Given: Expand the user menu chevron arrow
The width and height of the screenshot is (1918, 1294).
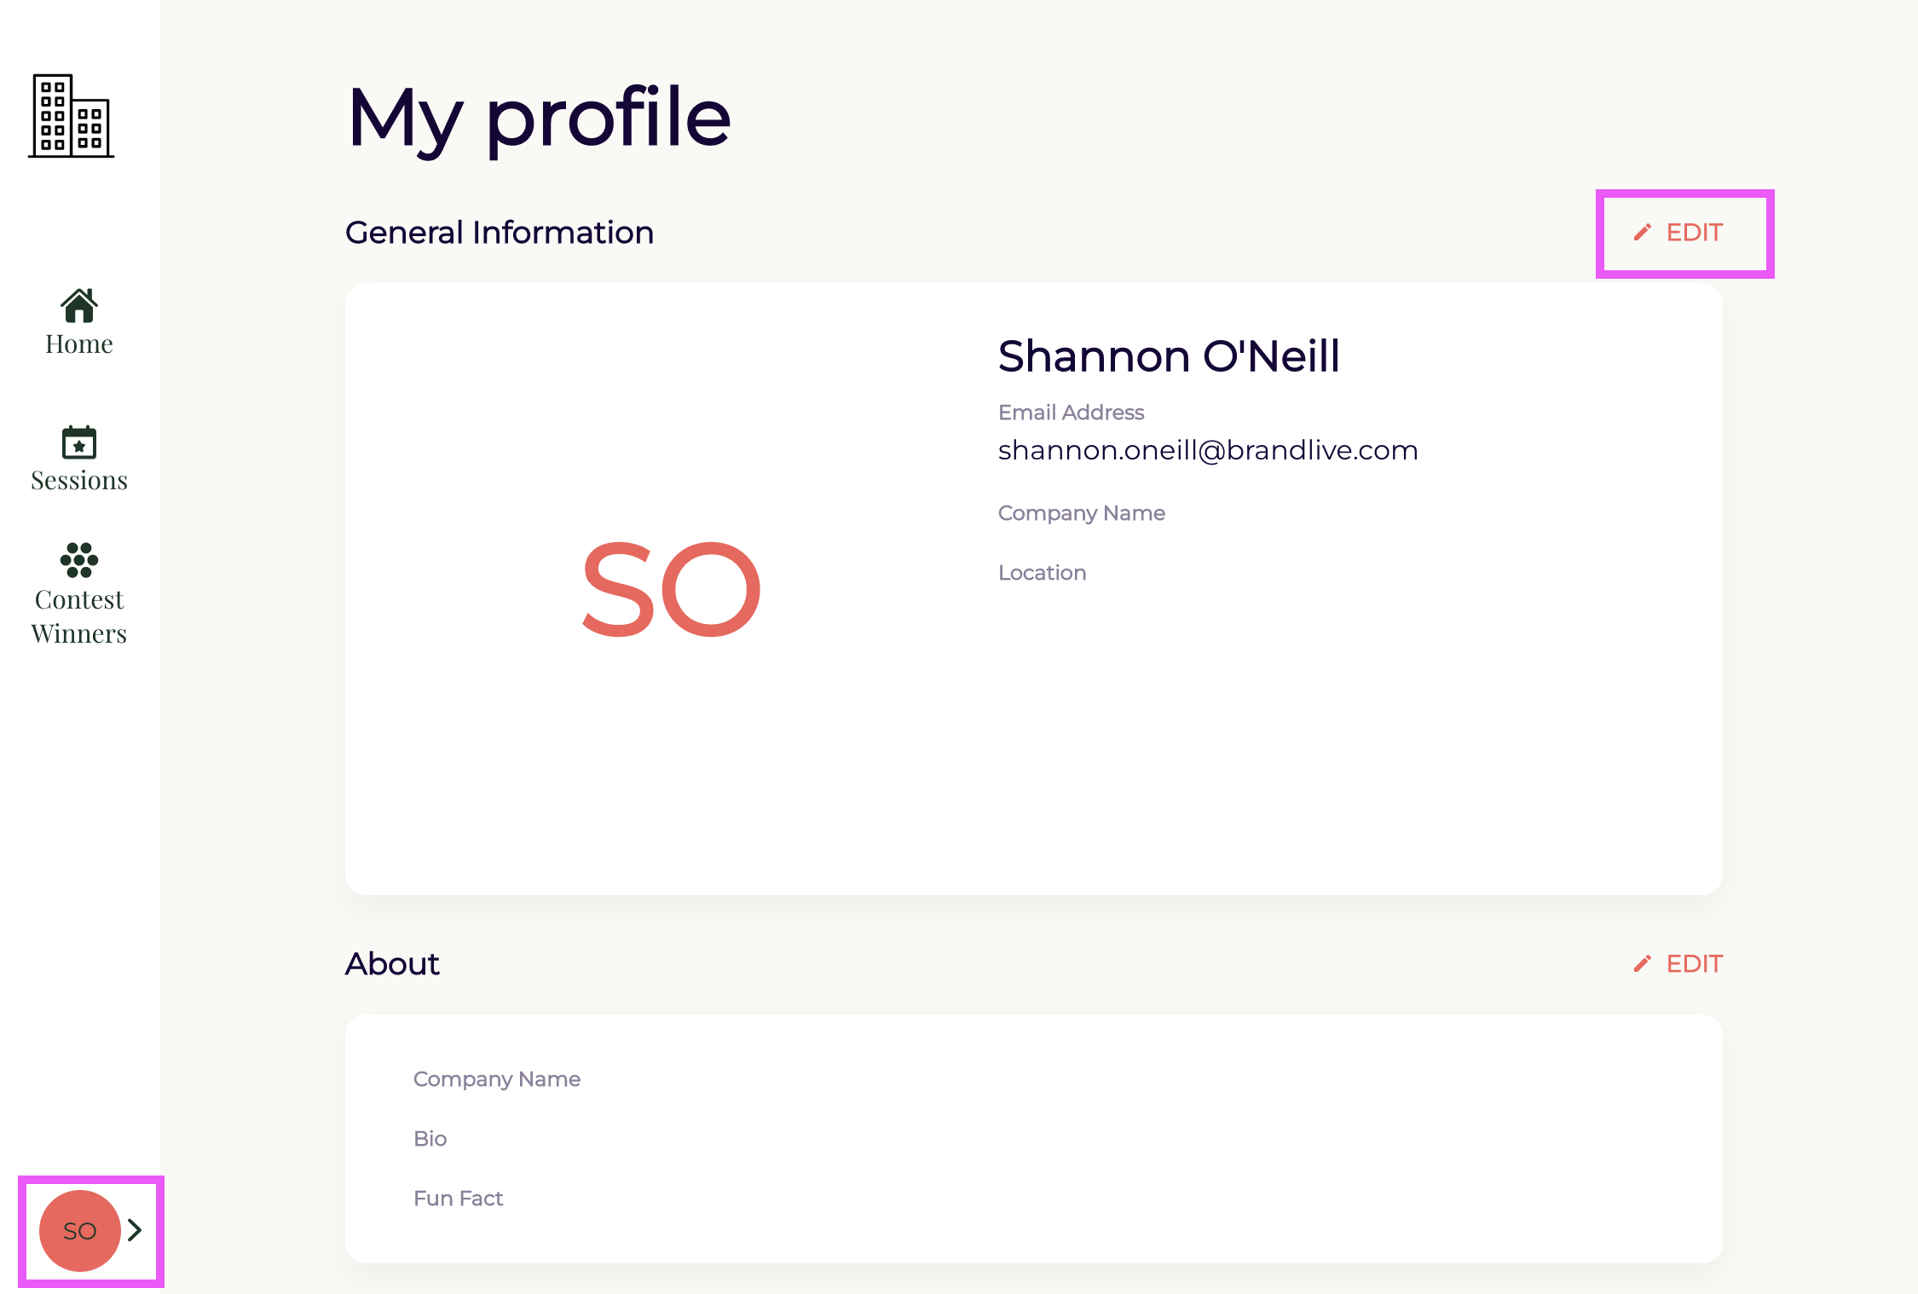Looking at the screenshot, I should [135, 1230].
